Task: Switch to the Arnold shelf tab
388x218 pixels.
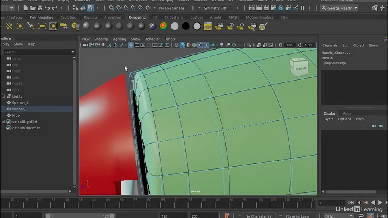Action: 215,17
